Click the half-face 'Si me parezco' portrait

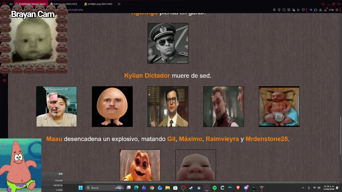point(57,106)
